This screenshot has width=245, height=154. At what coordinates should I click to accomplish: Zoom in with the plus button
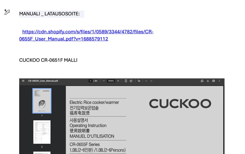[118, 81]
